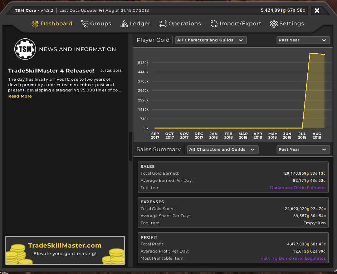Close the TSM window with X
The image size is (337, 274).
pos(317,10)
